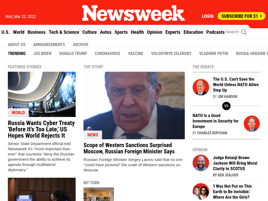Open Charles Kupchan's author portrait
268x201 pixels.
pyautogui.click(x=252, y=124)
